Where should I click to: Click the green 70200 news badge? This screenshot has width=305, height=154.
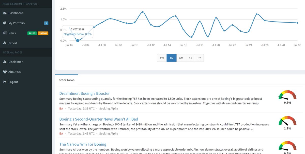pos(32,33)
